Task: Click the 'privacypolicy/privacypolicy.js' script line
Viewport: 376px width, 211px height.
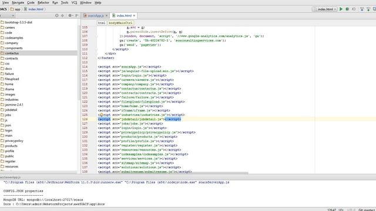Action: pyautogui.click(x=146, y=132)
